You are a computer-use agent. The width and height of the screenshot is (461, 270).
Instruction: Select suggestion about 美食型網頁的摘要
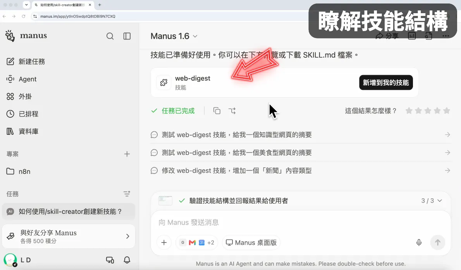tap(301, 153)
